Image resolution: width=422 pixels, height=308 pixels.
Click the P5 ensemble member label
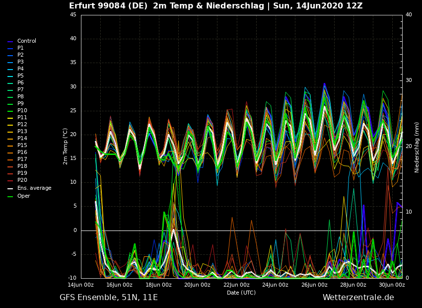(20, 76)
